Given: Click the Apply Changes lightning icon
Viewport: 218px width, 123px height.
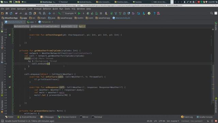Looking at the screenshot, I should coord(83,13).
